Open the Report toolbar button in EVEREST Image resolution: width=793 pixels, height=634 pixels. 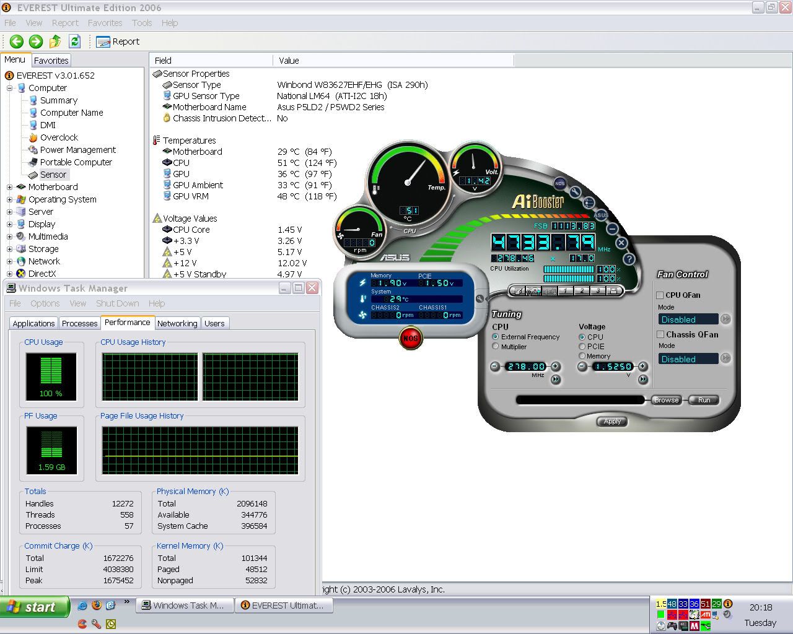(118, 41)
